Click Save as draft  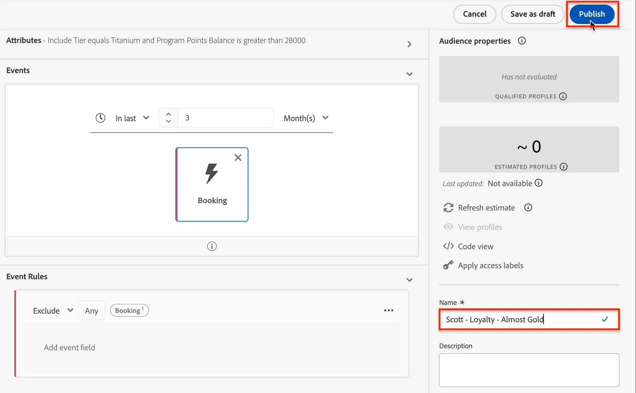[x=533, y=14]
